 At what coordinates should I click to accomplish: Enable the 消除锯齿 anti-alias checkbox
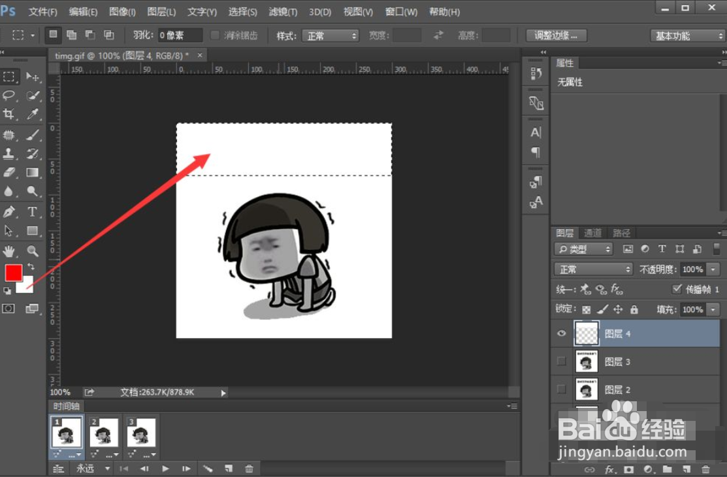(x=215, y=35)
